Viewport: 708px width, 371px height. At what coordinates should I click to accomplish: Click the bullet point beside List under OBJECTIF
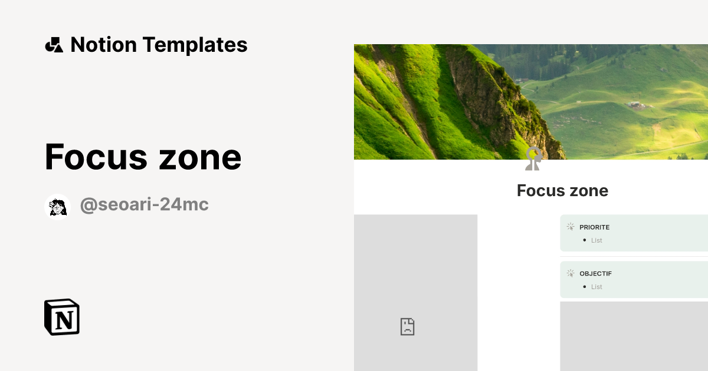coord(584,287)
